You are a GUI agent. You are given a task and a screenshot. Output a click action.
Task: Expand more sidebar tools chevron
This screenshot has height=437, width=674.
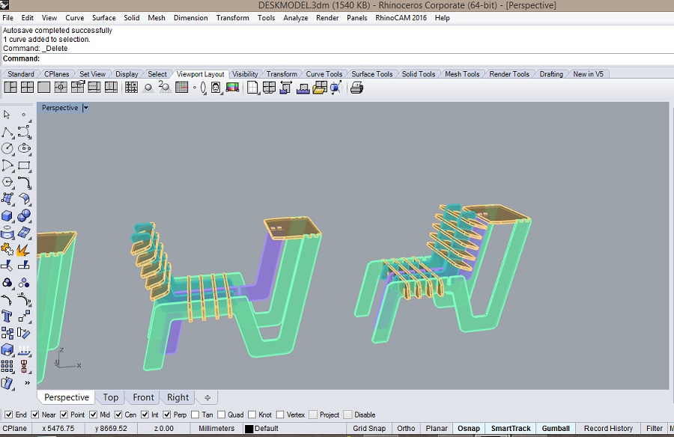click(27, 383)
